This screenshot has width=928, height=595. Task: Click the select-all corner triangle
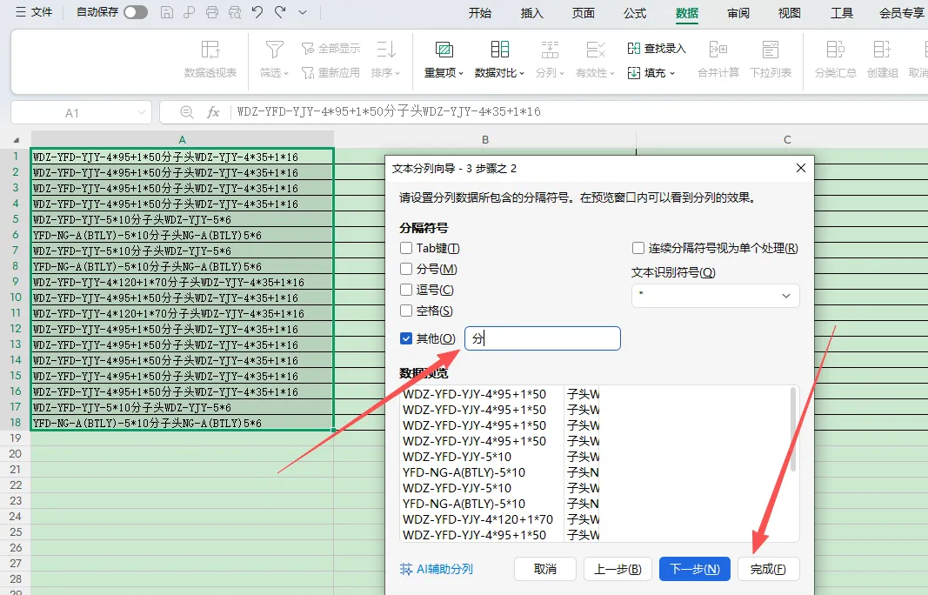16,140
